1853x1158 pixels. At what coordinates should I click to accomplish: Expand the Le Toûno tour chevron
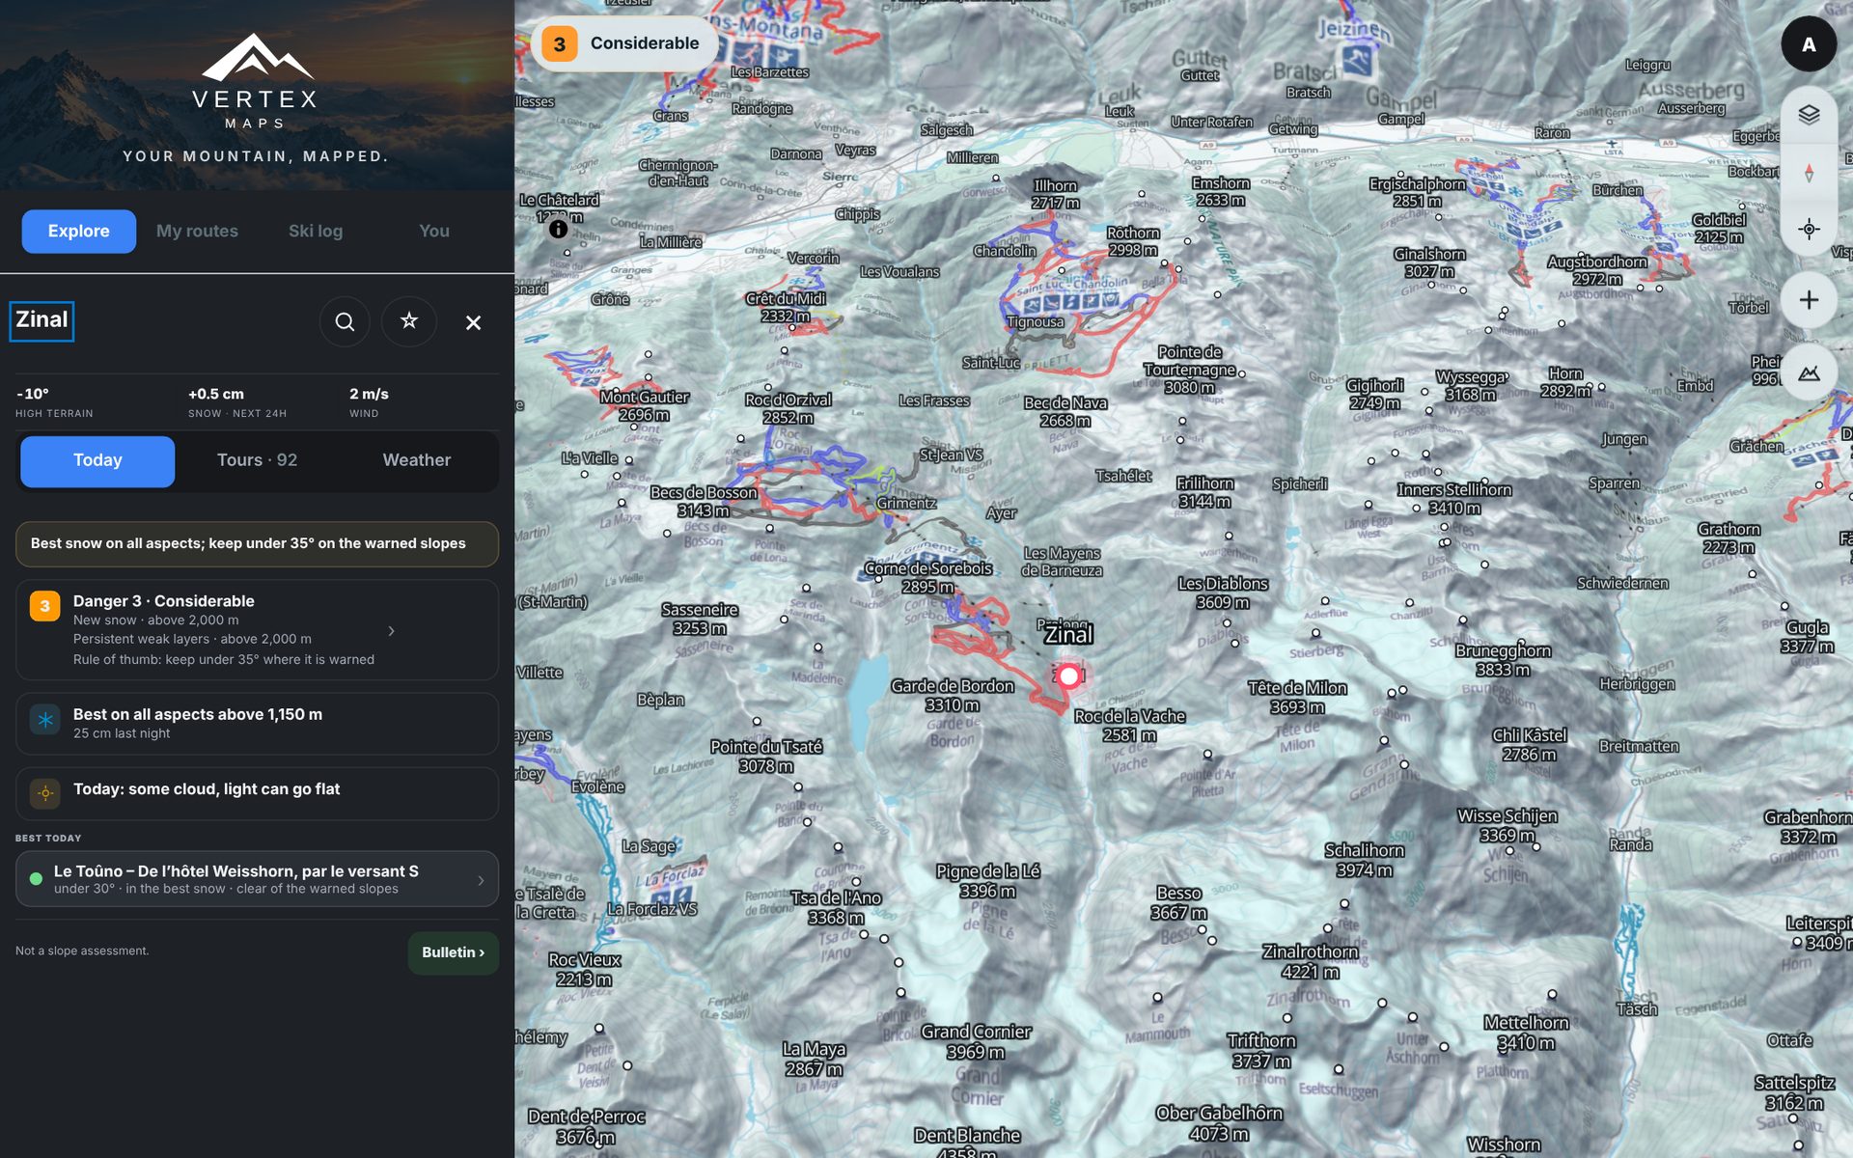point(481,880)
